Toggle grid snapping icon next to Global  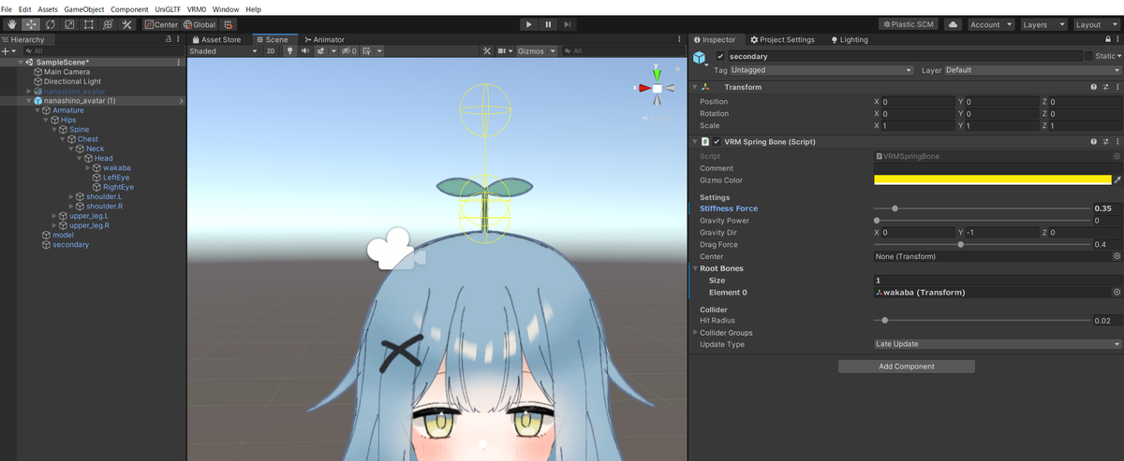pyautogui.click(x=229, y=24)
